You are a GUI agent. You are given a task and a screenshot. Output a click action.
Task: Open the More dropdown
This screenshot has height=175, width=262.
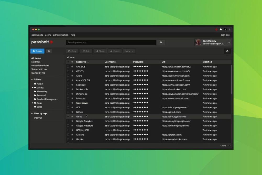click(x=129, y=51)
